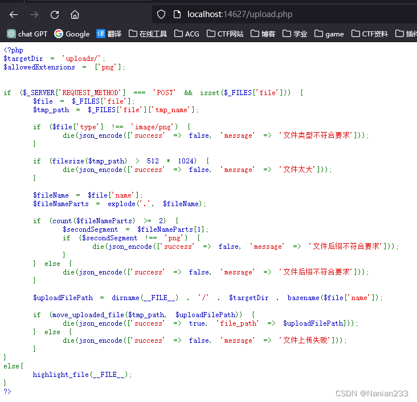Click the 'REQUEST_METHOD' string in code
The height and width of the screenshot is (402, 417).
pyautogui.click(x=91, y=92)
